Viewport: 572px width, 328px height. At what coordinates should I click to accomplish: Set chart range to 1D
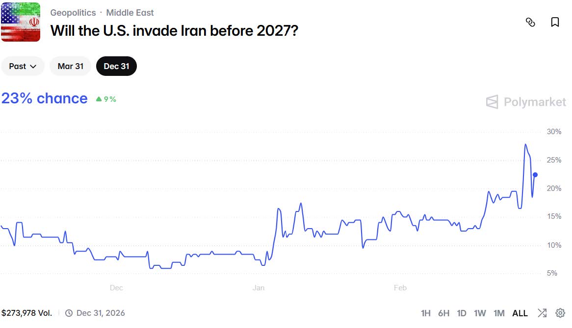pyautogui.click(x=462, y=313)
